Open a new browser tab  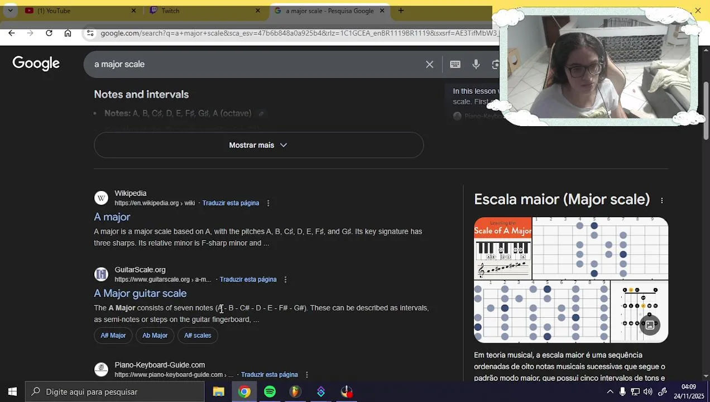(401, 11)
